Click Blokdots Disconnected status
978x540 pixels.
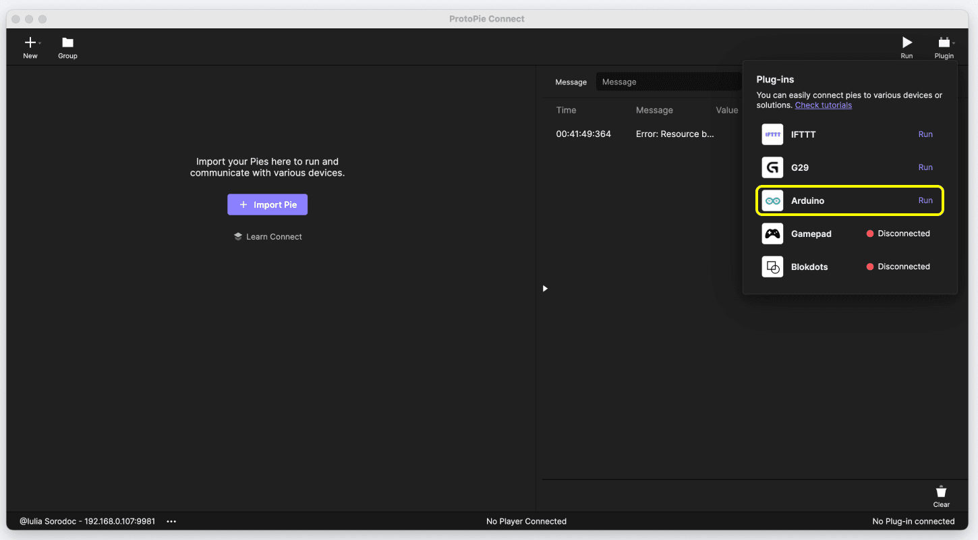coord(898,267)
